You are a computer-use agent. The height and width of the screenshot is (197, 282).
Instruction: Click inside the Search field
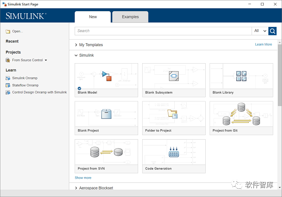pos(163,31)
